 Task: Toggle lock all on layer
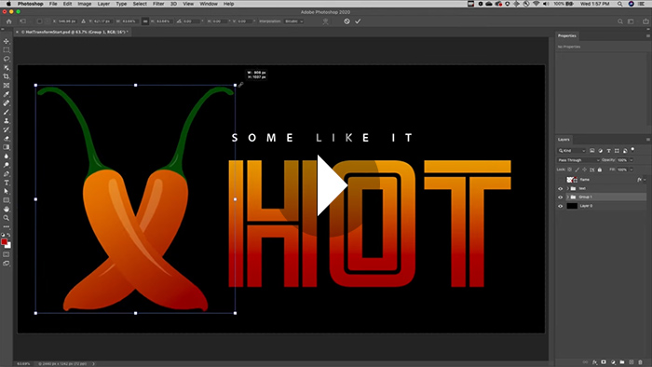600,170
